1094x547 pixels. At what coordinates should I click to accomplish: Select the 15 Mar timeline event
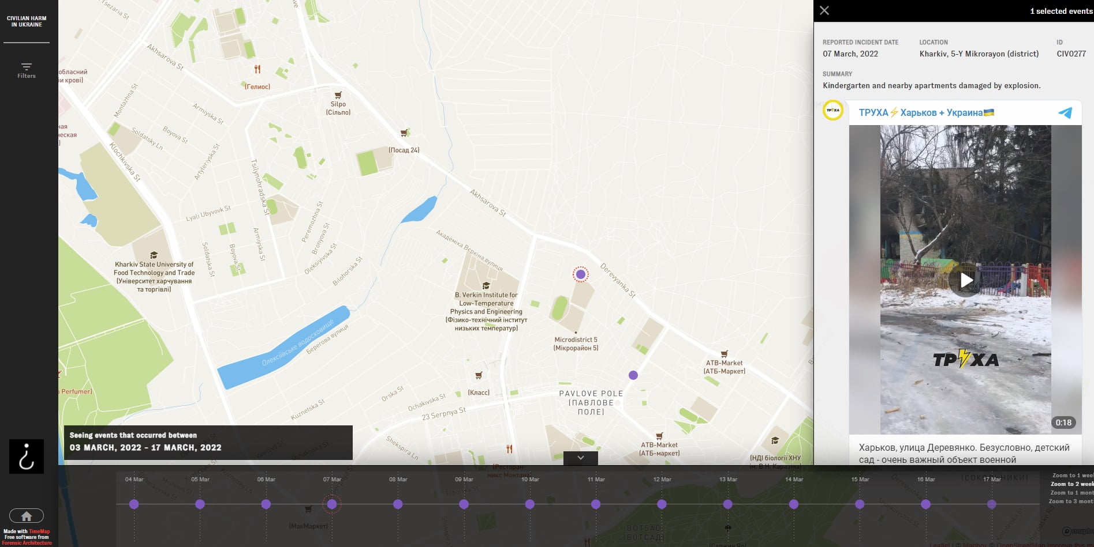tap(860, 504)
